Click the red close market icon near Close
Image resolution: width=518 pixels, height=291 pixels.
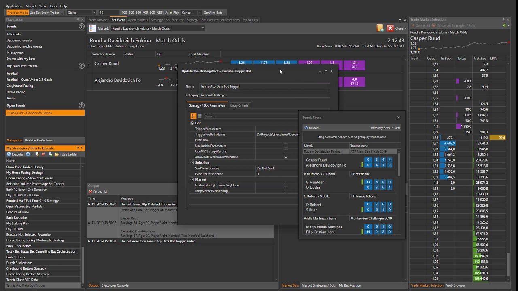(x=390, y=28)
